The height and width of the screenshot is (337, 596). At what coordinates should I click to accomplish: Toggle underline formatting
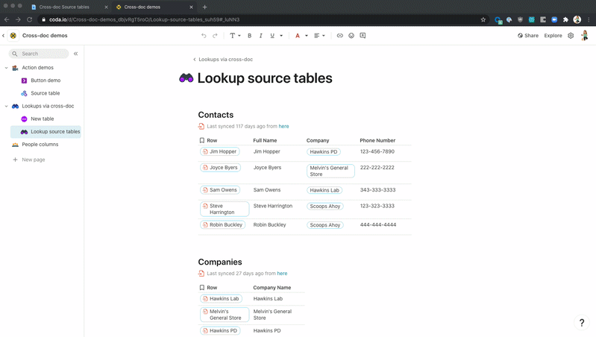pyautogui.click(x=272, y=36)
